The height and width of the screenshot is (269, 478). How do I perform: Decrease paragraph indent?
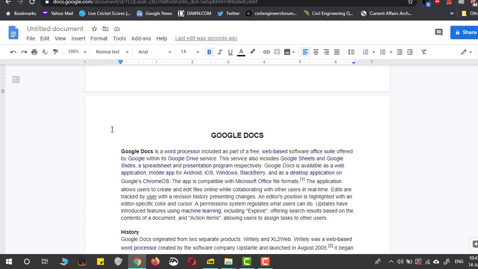(400, 52)
